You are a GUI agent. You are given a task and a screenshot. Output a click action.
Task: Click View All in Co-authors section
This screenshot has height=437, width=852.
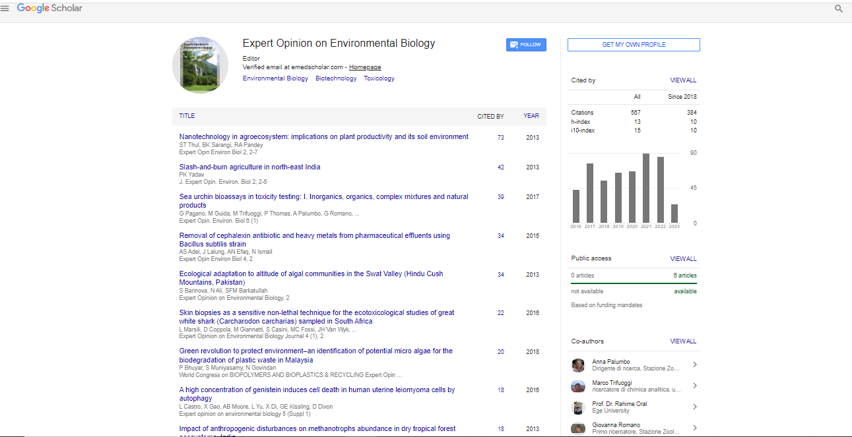(x=683, y=341)
